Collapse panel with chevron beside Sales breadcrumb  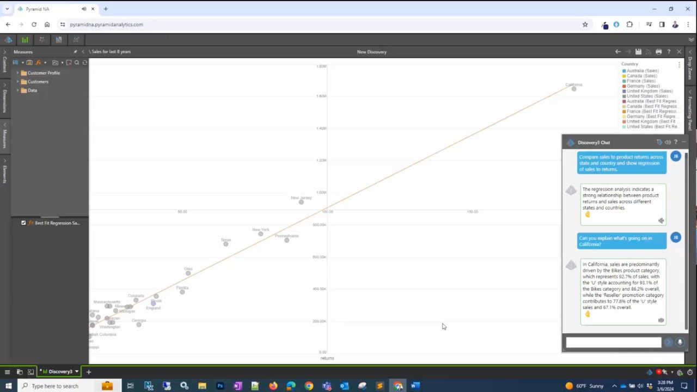[83, 52]
